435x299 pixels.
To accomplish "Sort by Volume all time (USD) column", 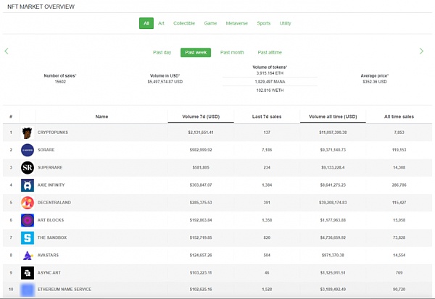I will coord(333,117).
